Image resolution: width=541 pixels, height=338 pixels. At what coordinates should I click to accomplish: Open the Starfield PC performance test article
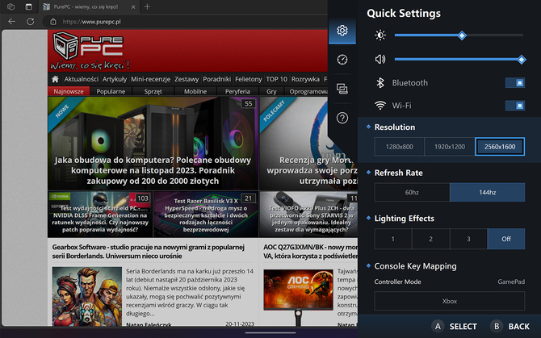[100, 215]
